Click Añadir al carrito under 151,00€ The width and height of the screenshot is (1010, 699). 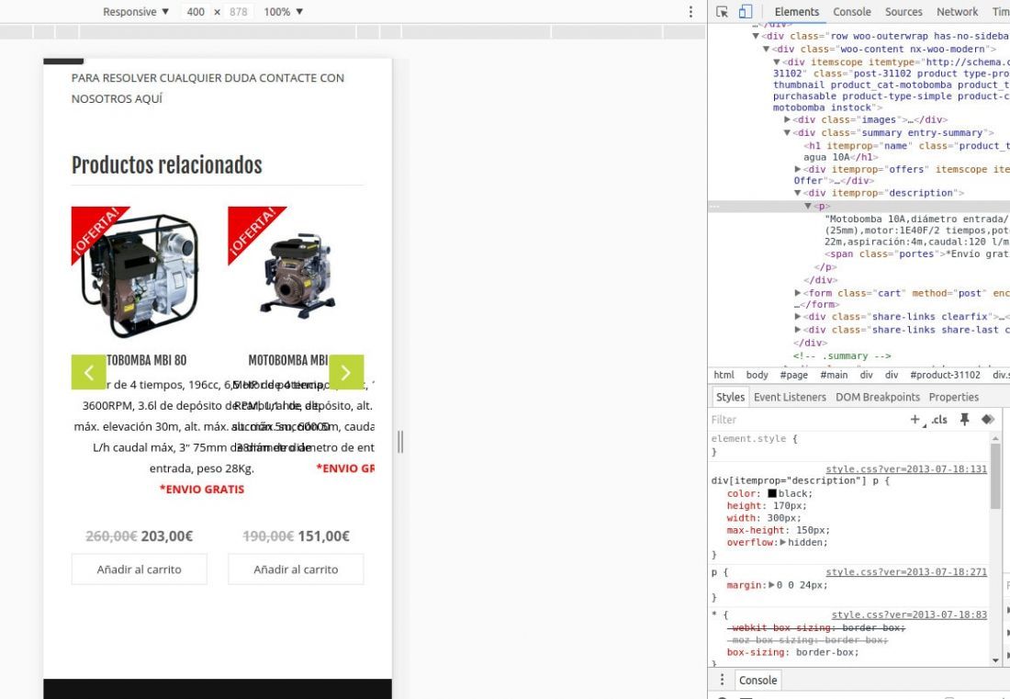[296, 569]
